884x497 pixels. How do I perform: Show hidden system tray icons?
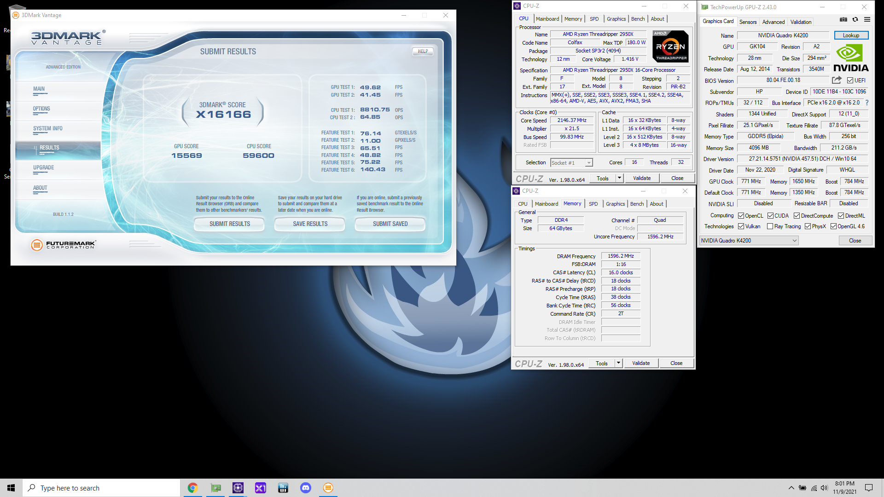[791, 488]
